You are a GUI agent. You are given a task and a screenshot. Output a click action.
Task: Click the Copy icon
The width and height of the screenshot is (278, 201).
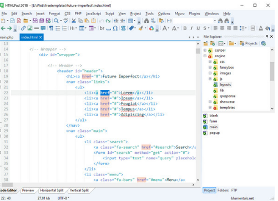(80, 21)
